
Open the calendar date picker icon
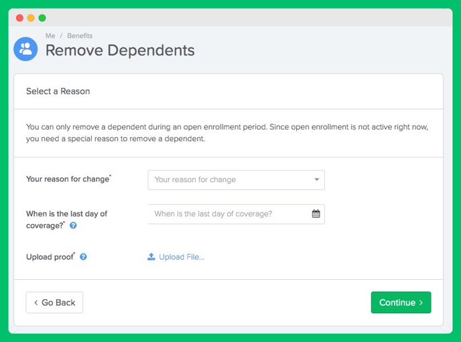[x=316, y=213]
